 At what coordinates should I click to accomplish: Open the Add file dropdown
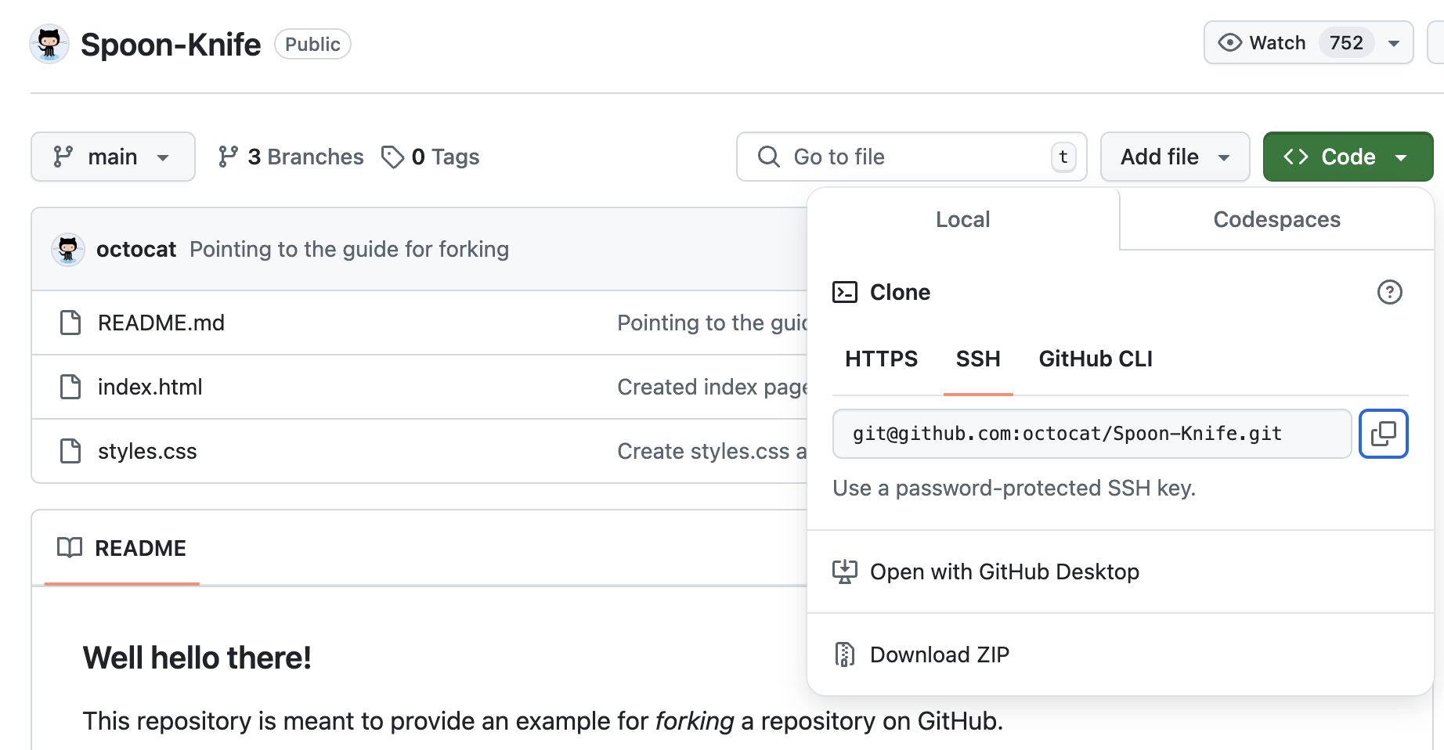(1174, 157)
